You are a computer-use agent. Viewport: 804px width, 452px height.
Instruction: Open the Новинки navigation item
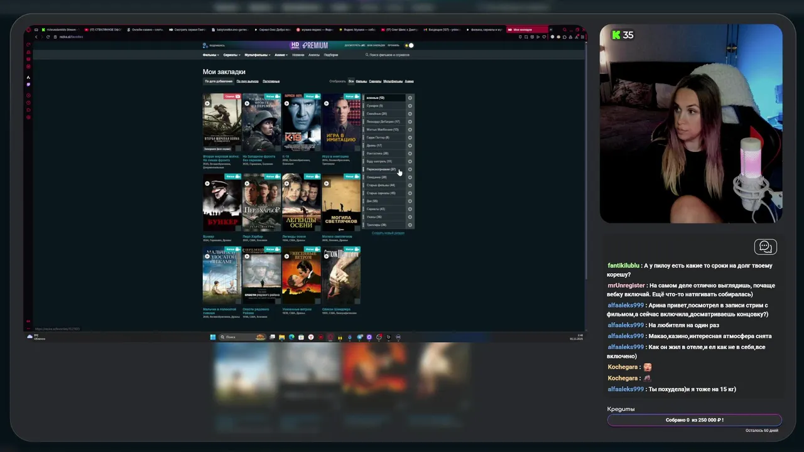pos(298,55)
